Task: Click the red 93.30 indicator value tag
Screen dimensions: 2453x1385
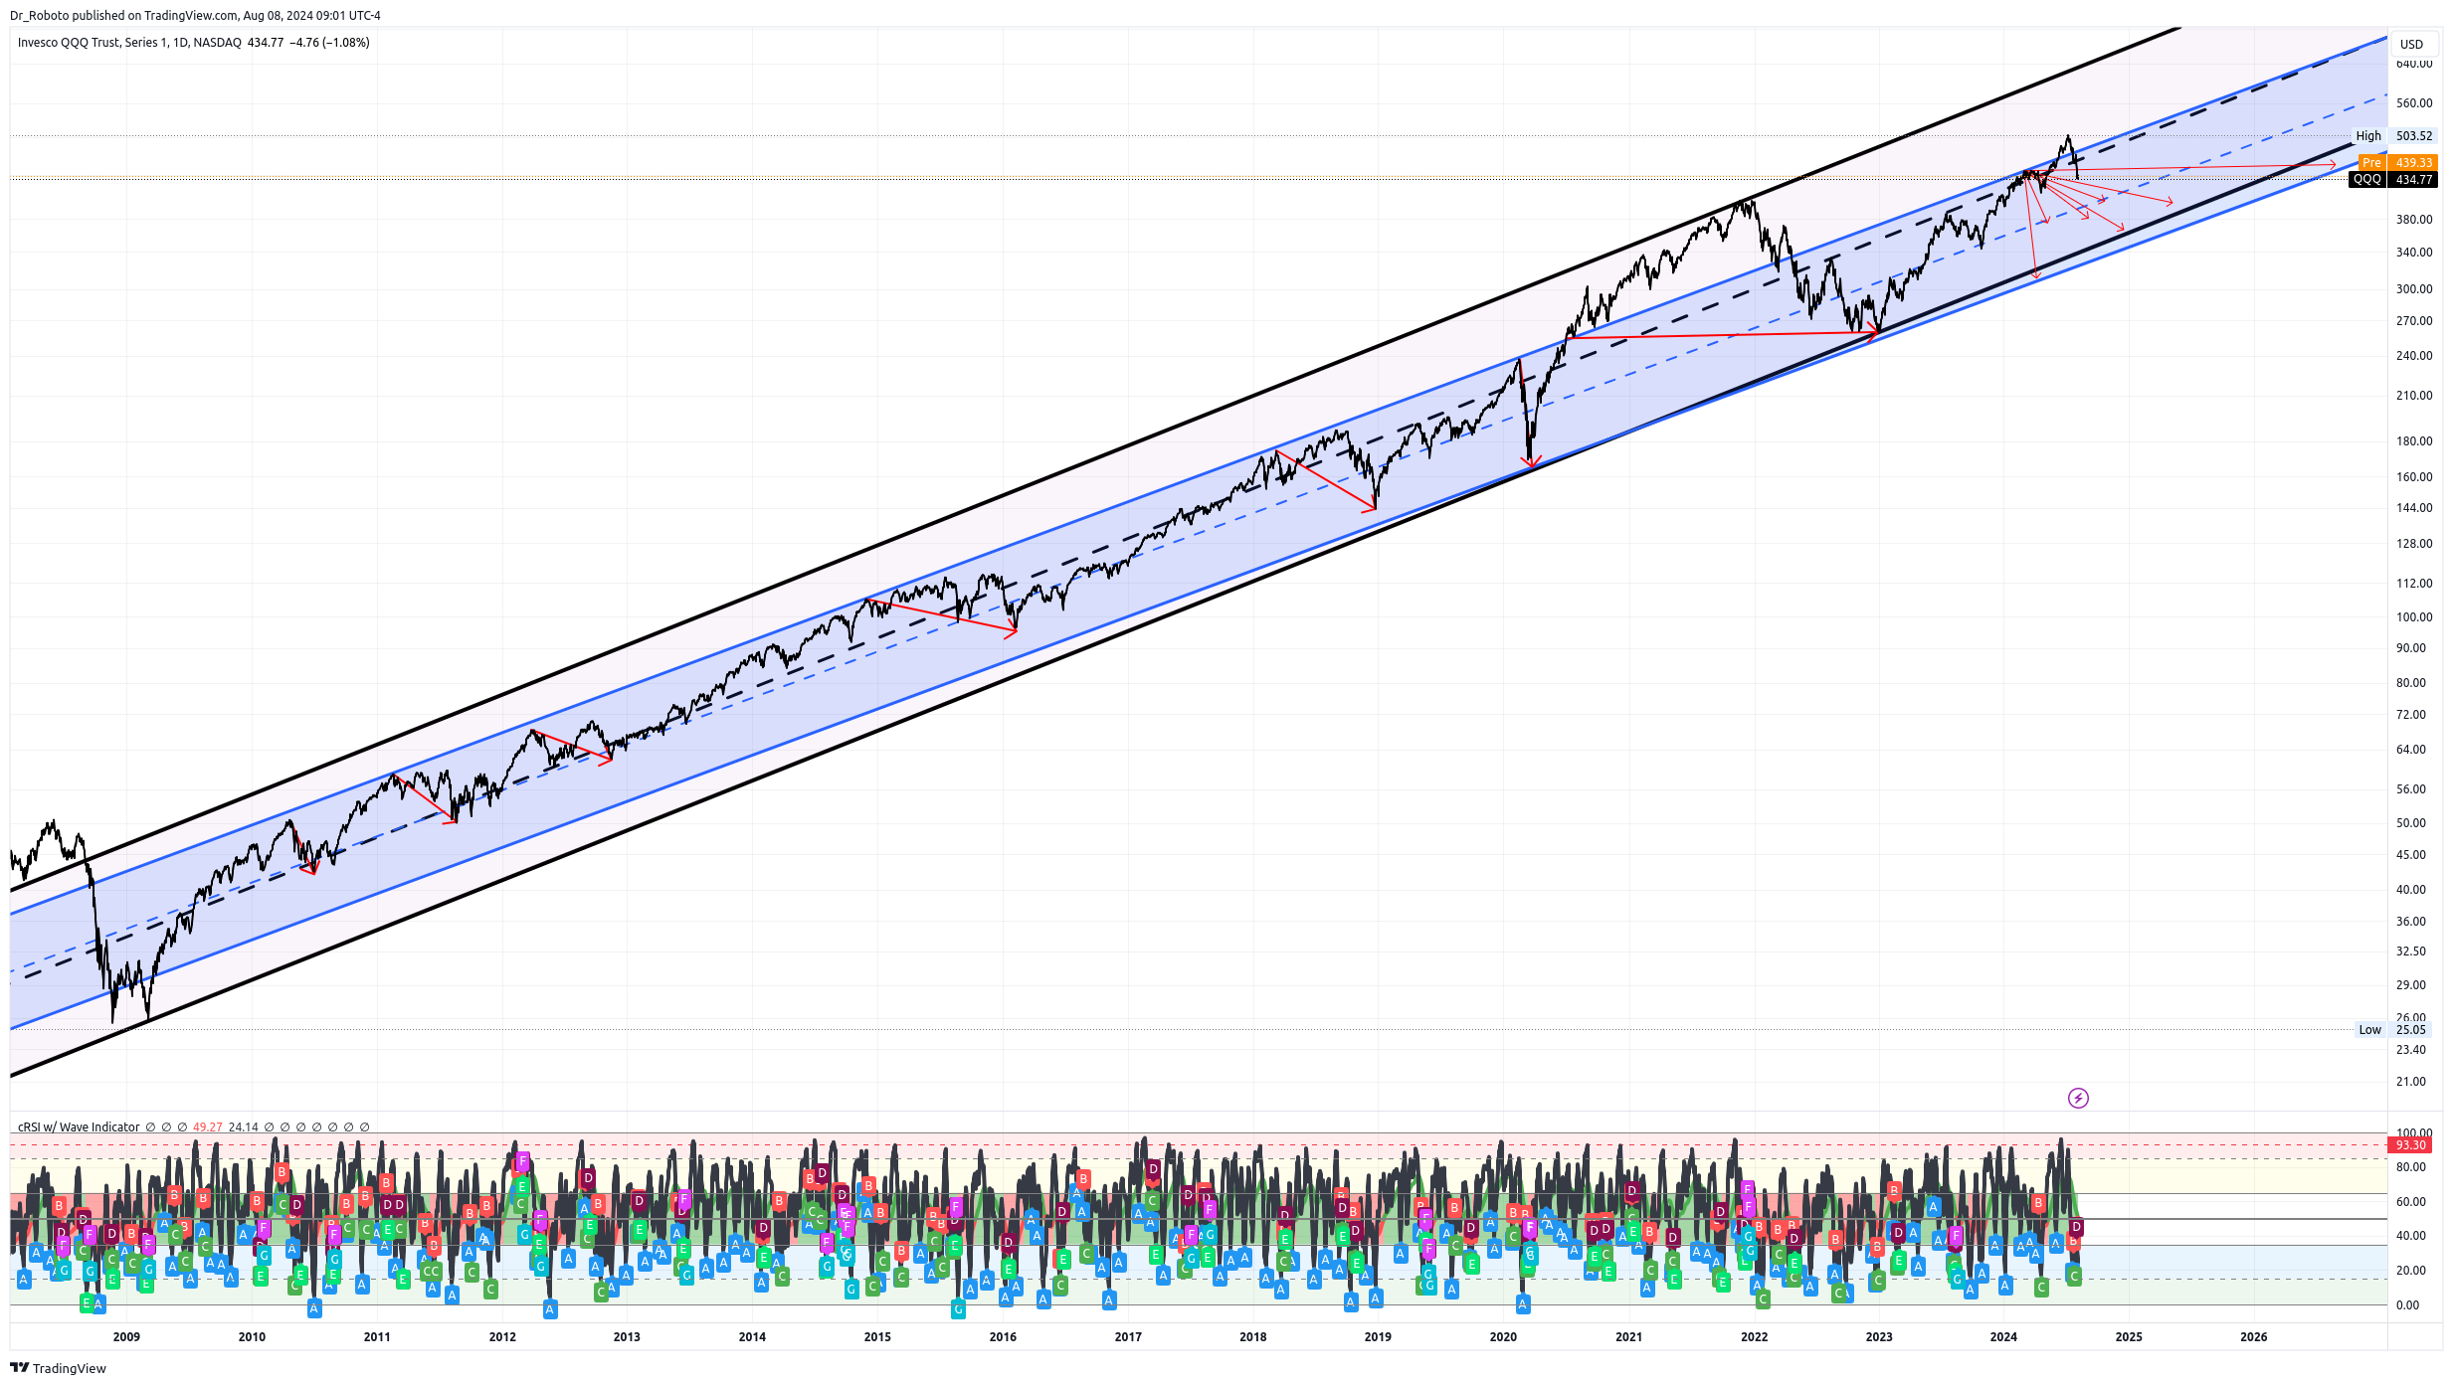Action: coord(2411,1145)
